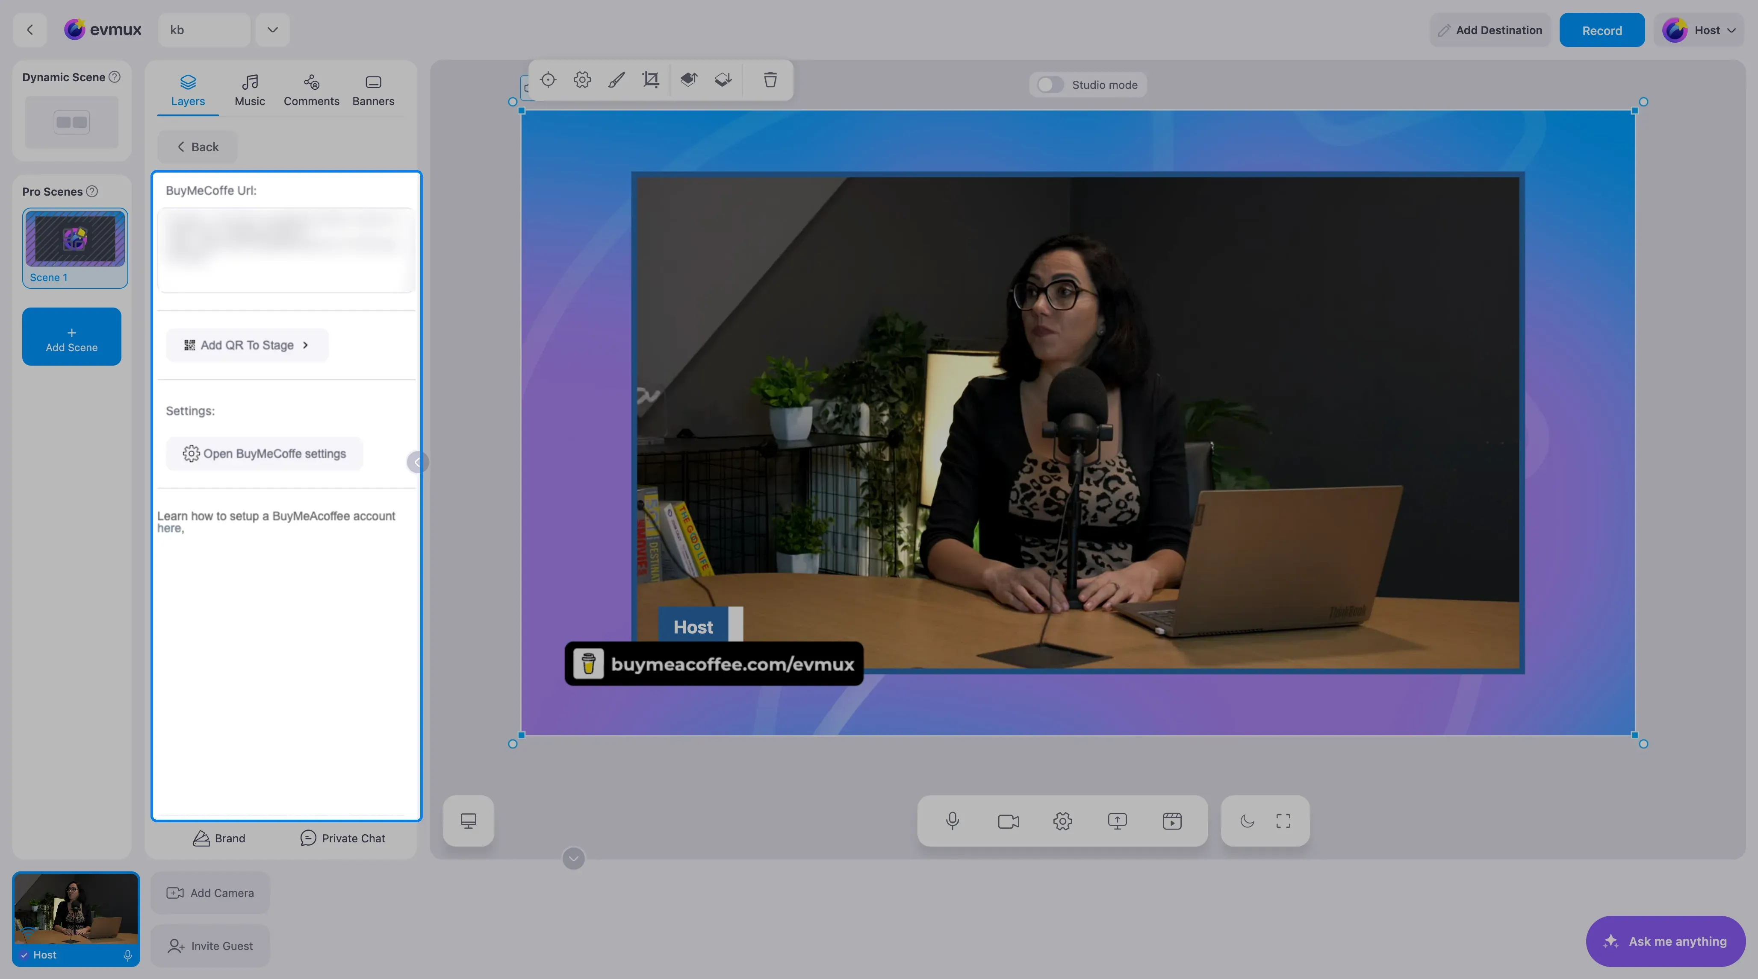Open BuyMeCoffe settings button
The height and width of the screenshot is (979, 1758).
(x=264, y=453)
